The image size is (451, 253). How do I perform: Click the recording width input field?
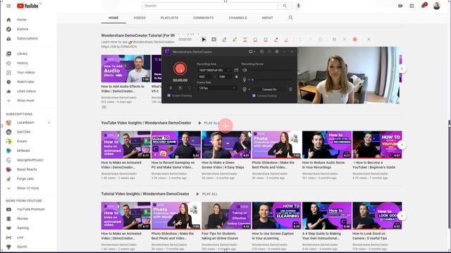tap(205, 77)
